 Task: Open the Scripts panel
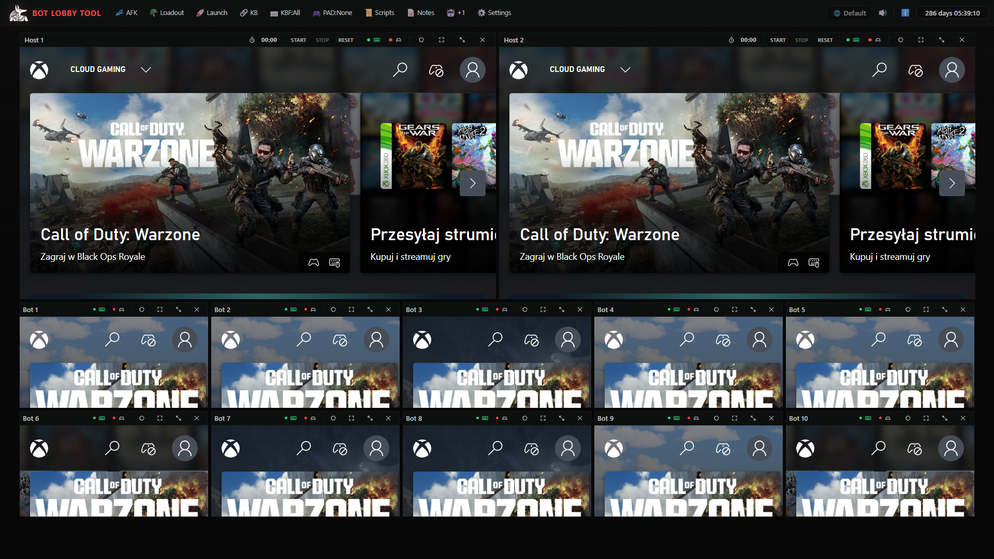point(379,12)
